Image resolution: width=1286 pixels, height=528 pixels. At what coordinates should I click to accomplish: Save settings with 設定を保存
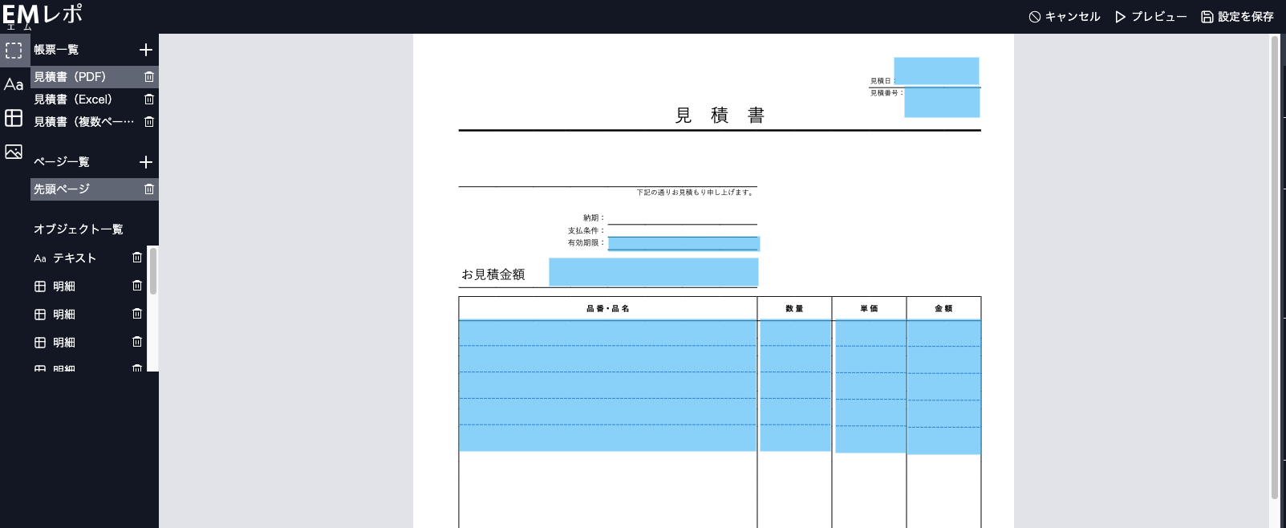click(1237, 17)
